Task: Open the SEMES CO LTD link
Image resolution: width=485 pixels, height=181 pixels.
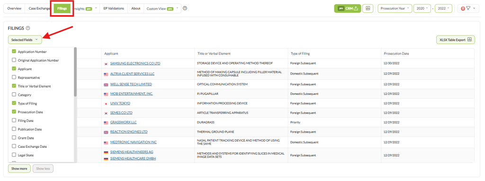Action: [x=121, y=113]
